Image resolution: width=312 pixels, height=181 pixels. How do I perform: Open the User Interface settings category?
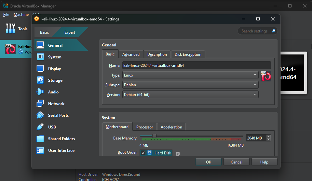[x=61, y=151]
